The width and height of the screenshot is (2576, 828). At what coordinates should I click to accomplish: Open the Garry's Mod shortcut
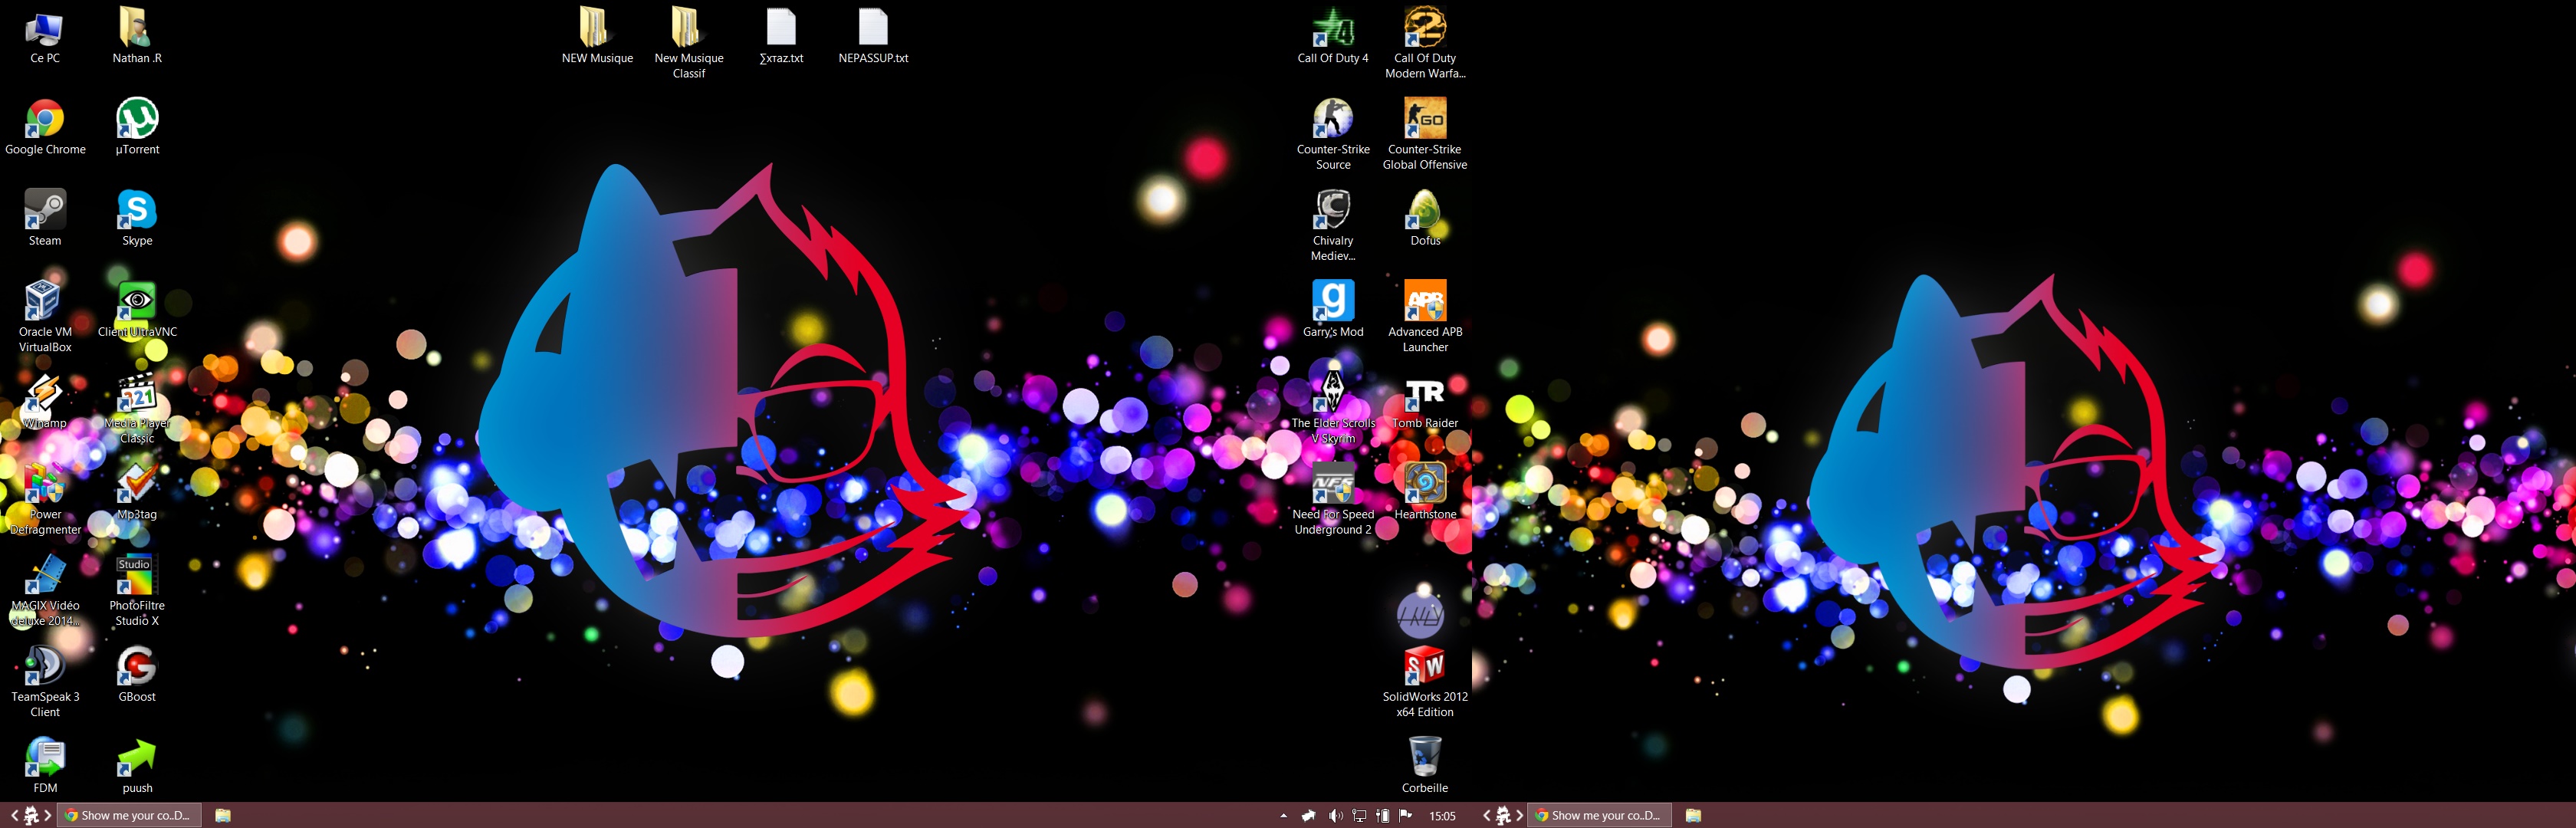tap(1333, 309)
